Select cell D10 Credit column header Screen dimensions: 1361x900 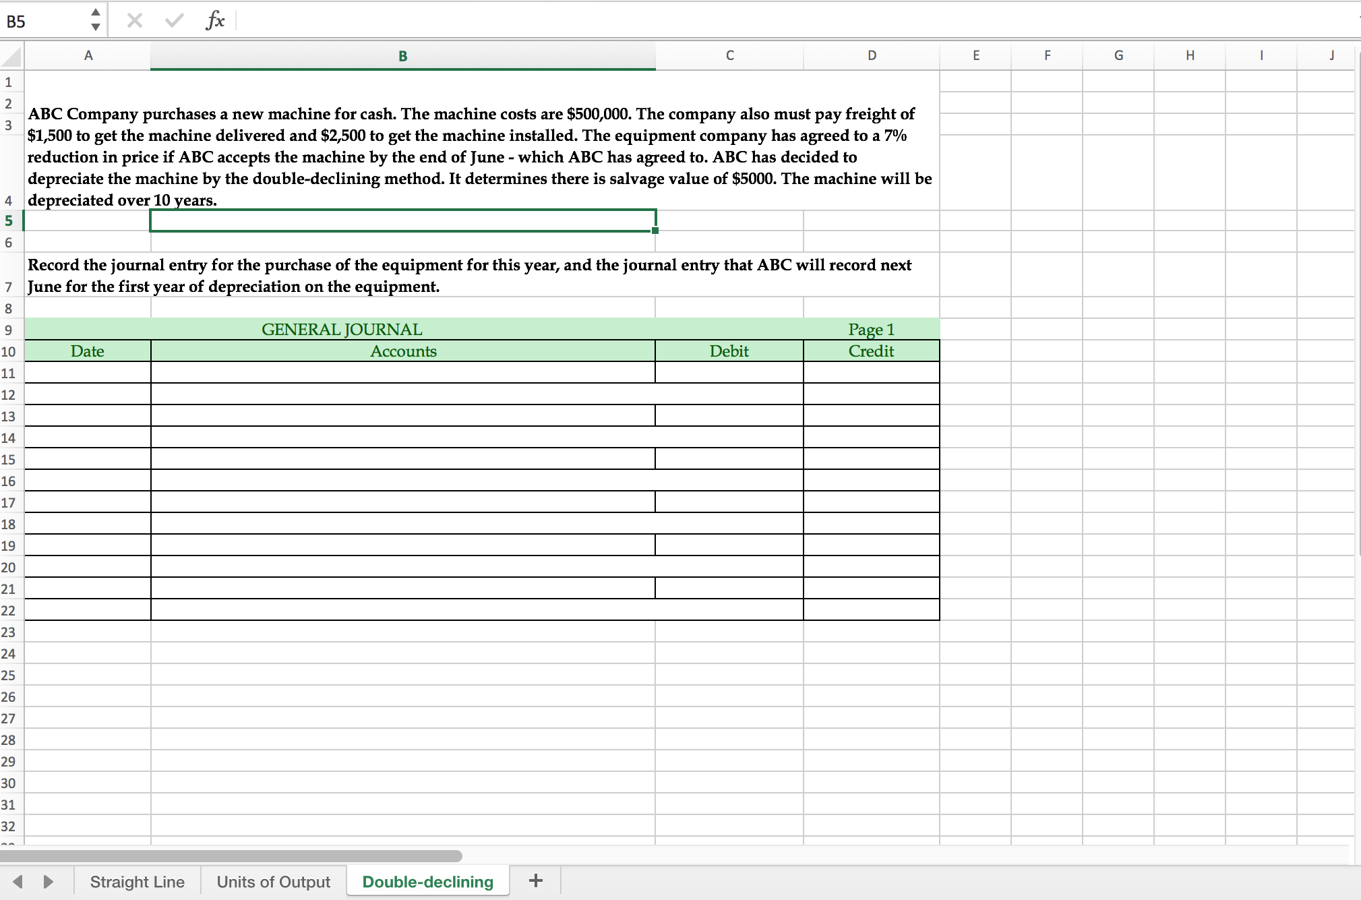pos(871,351)
